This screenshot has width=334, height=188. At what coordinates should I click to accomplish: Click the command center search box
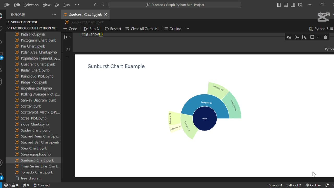[175, 5]
